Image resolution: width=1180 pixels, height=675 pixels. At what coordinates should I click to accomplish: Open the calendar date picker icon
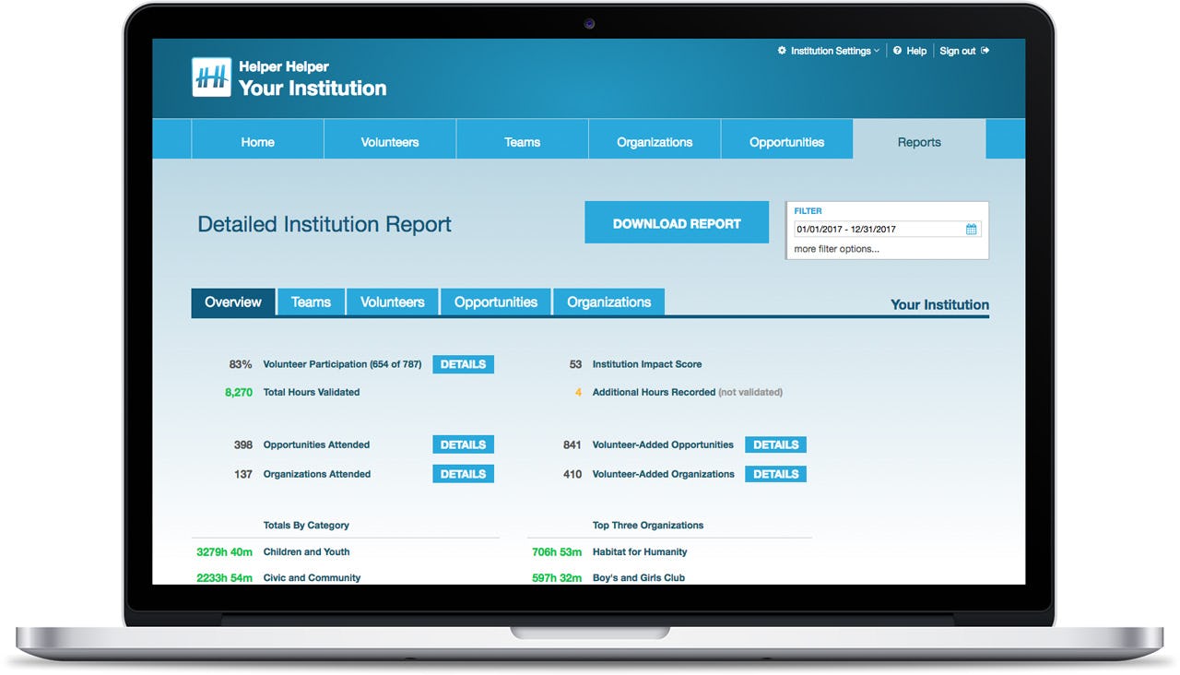[971, 228]
